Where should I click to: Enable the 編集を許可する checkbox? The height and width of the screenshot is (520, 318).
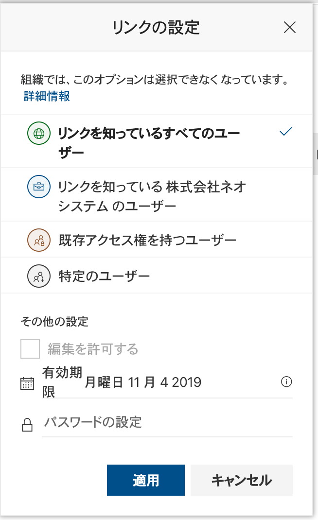(30, 349)
